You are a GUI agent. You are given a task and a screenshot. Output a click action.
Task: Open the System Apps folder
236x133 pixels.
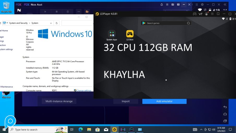[112, 34]
